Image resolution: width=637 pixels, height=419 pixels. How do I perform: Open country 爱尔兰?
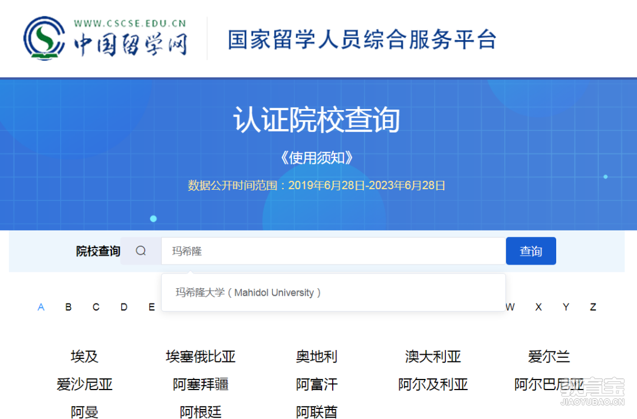[549, 357]
